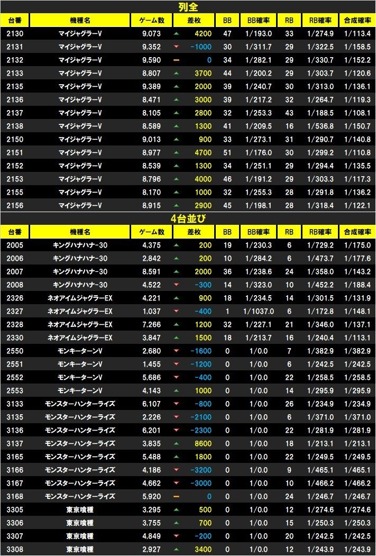Image resolution: width=376 pixels, height=556 pixels.
Task: Click モンキーターンV in row 2552
Action: [80, 377]
